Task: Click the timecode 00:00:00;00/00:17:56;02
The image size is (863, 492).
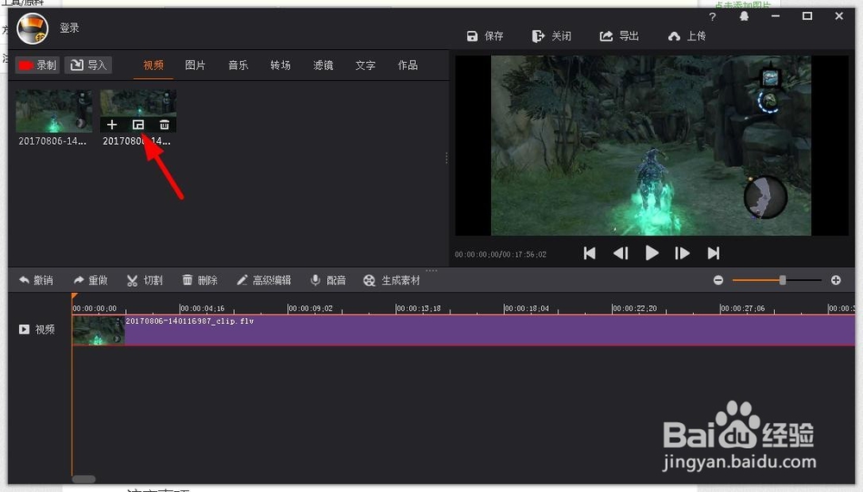Action: (x=501, y=254)
